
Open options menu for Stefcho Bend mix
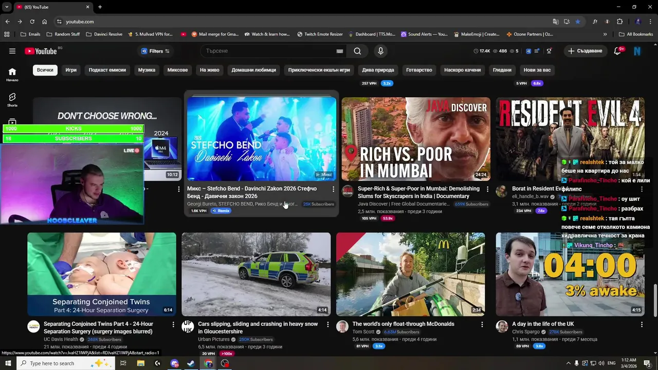coord(333,189)
